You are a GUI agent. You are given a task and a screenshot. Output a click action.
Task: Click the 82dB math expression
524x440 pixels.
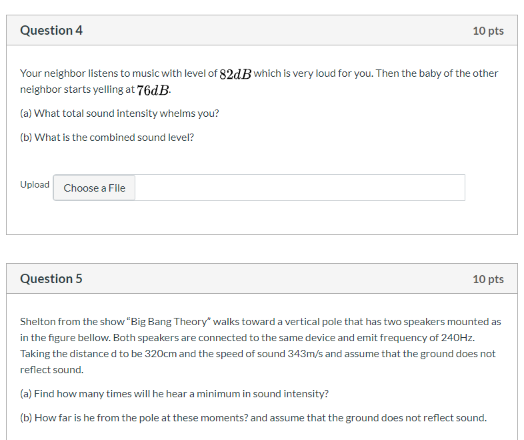235,74
